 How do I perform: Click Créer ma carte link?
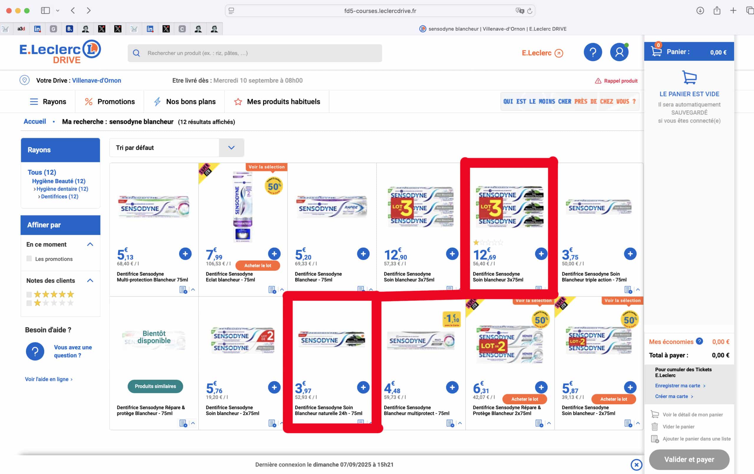point(674,396)
